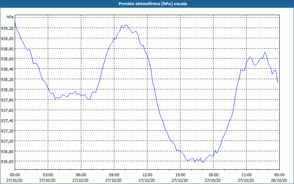
Task: Click the chart title 'Presión atmosférica [hPa] escala'
Action: point(153,4)
